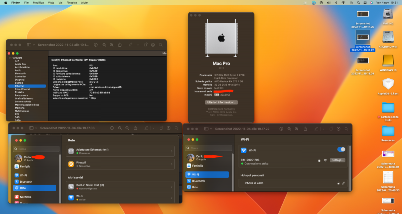Click the Dettagli... button next to TIM-29901705
This screenshot has width=402, height=214.
point(337,160)
